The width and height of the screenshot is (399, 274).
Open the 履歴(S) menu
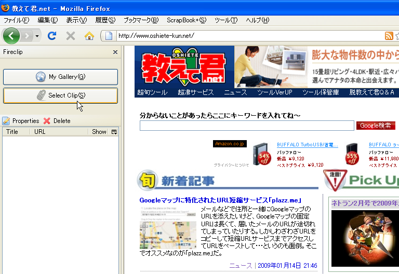coord(105,20)
